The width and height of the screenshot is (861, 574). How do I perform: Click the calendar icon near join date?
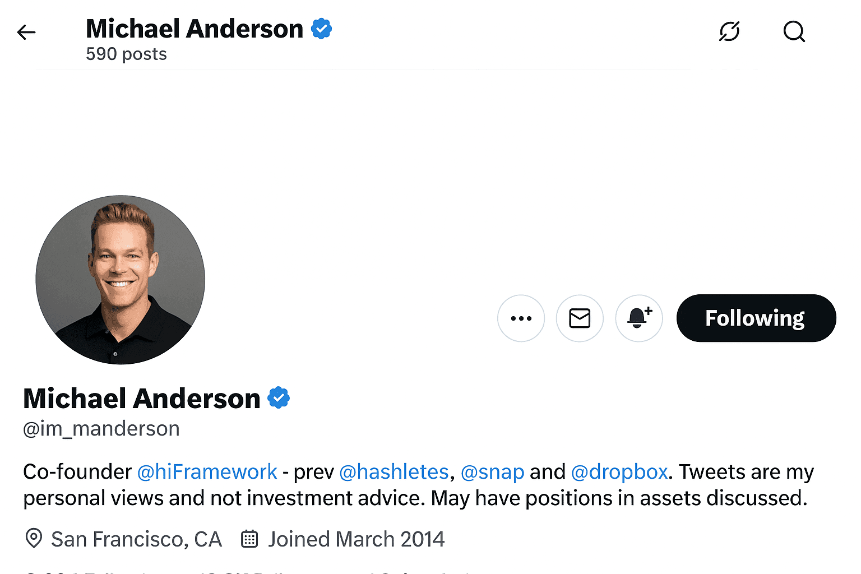[249, 539]
